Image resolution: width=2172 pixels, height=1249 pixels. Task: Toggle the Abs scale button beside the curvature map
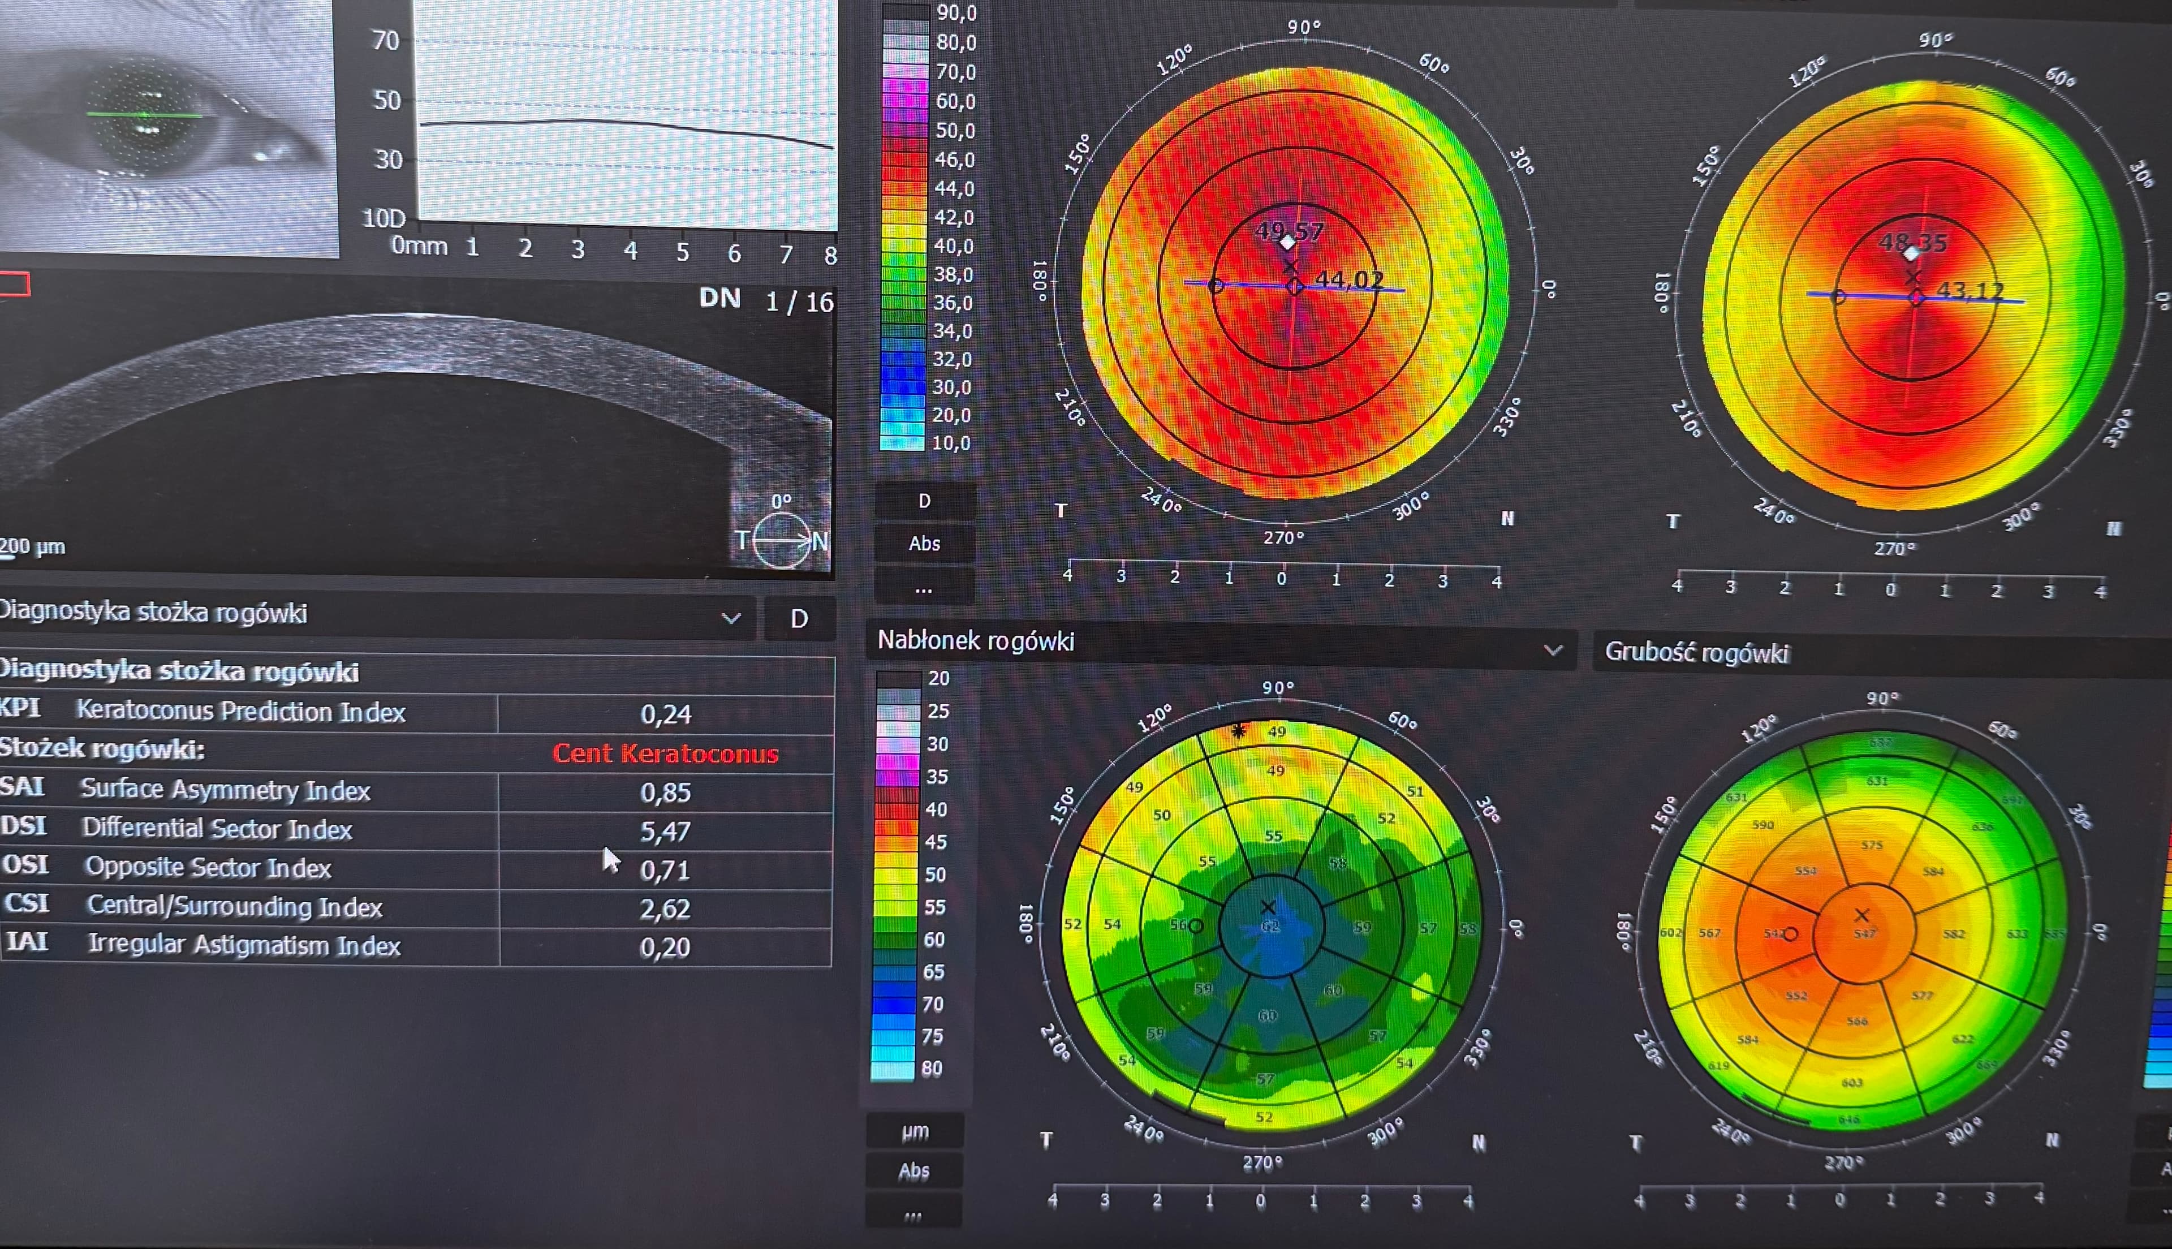(x=924, y=544)
